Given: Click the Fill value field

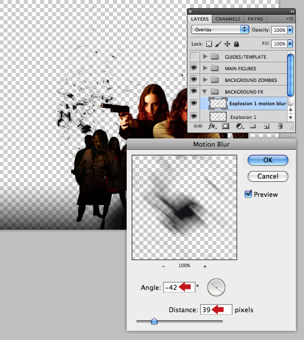Looking at the screenshot, I should [280, 44].
